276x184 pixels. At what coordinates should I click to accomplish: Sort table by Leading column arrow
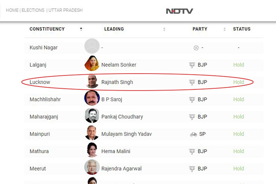[x=164, y=29]
